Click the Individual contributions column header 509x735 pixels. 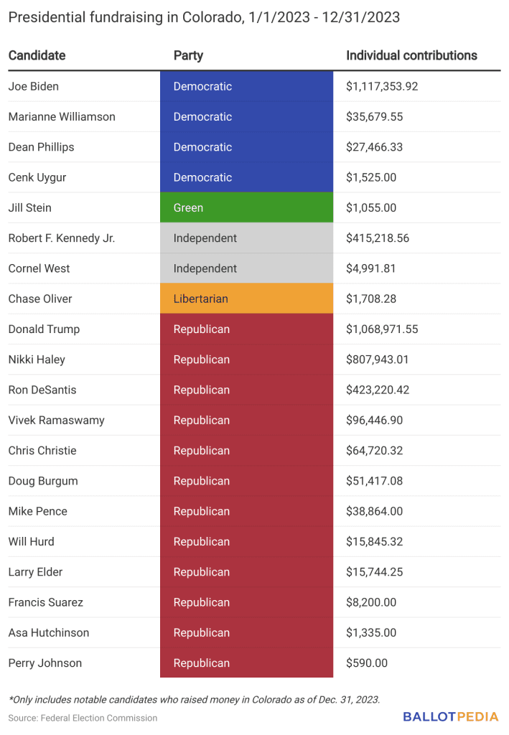(x=411, y=55)
